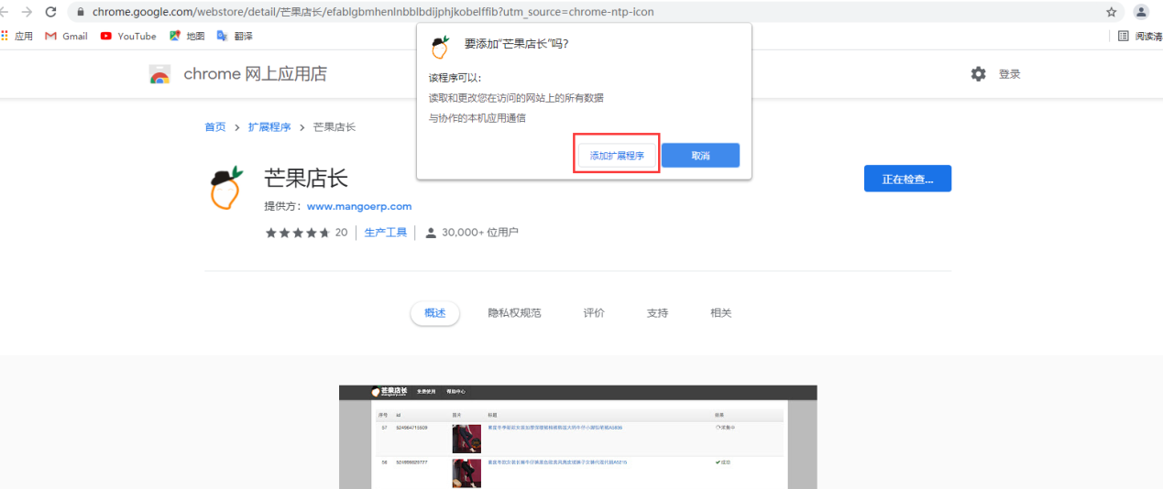Click the star rating row

(x=298, y=233)
